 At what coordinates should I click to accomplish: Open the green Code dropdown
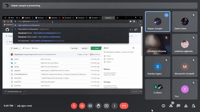[x=96, y=48]
